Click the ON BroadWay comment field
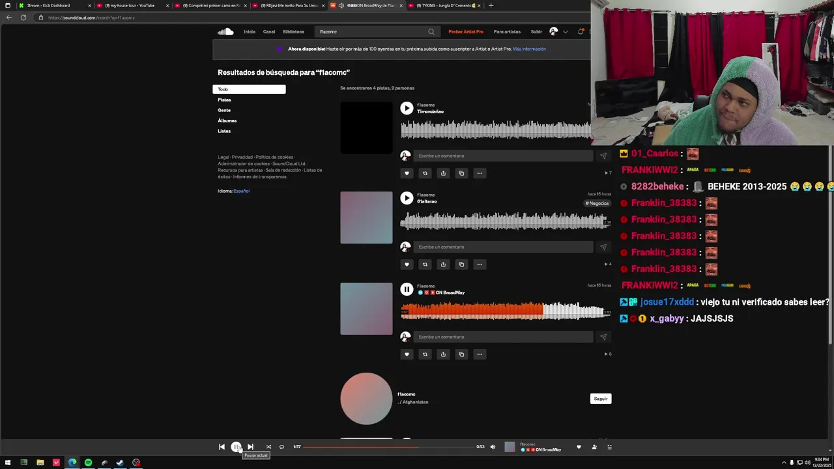834x469 pixels. pyautogui.click(x=503, y=337)
